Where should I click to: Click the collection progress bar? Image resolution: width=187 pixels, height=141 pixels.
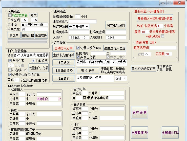pos(27,41)
